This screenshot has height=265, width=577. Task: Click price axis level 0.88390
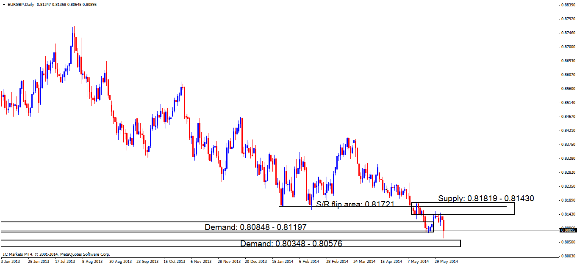(x=568, y=5)
